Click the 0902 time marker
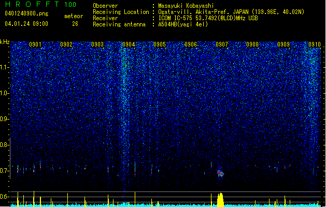 [x=66, y=45]
